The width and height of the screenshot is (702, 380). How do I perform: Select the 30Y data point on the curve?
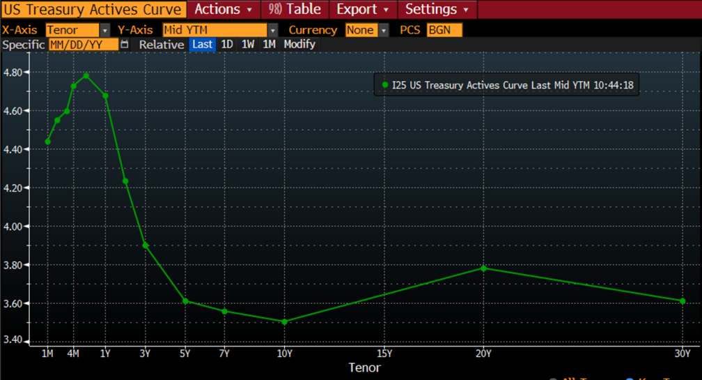tap(682, 301)
